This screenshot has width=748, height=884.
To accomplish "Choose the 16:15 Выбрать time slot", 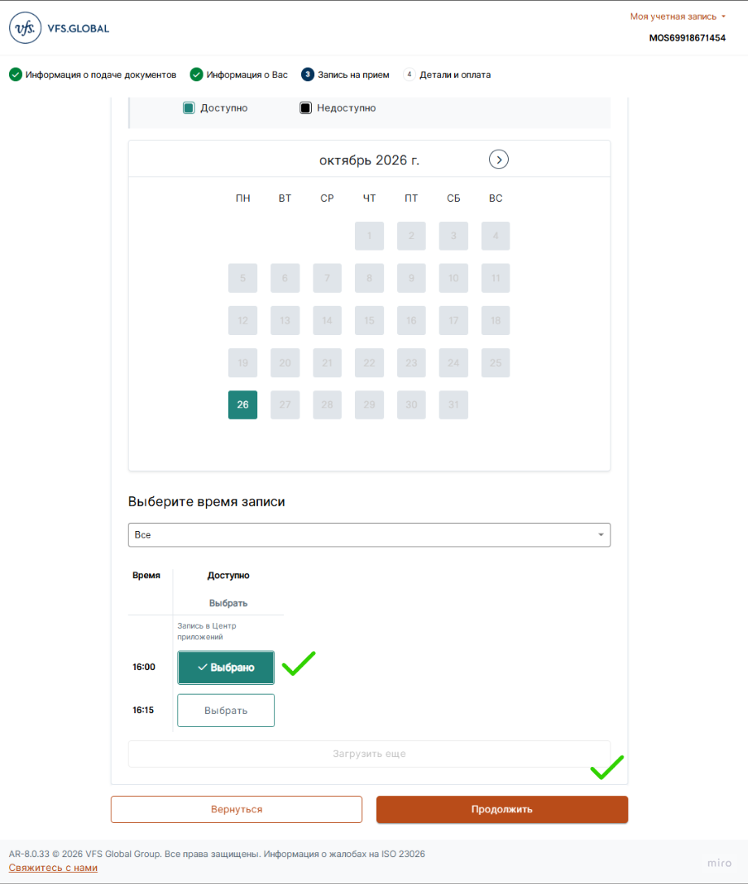I will 226,710.
